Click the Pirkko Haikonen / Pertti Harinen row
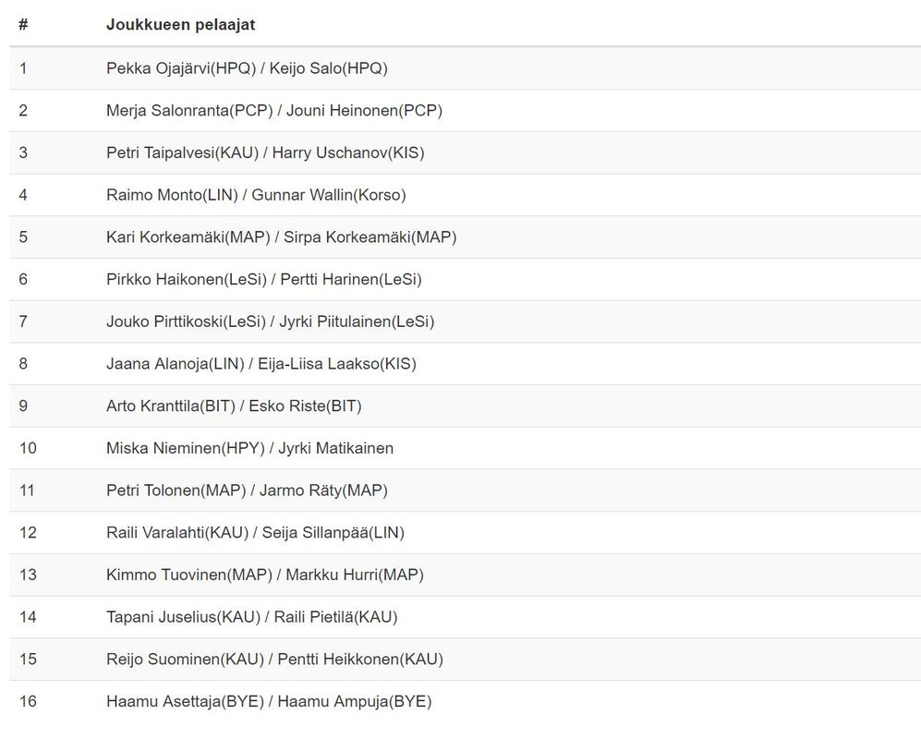 [x=263, y=279]
